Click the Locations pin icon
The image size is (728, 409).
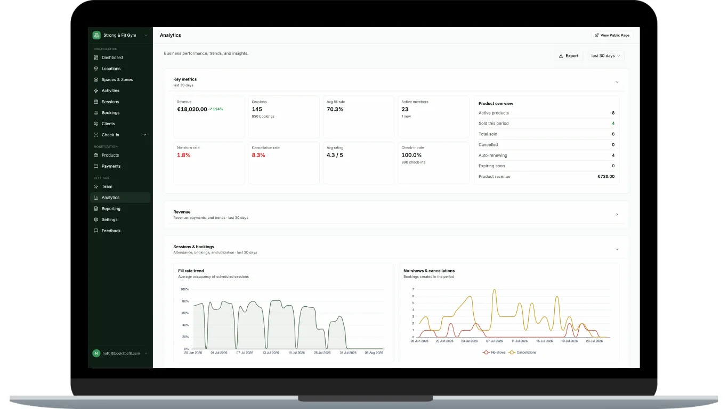[x=96, y=69]
